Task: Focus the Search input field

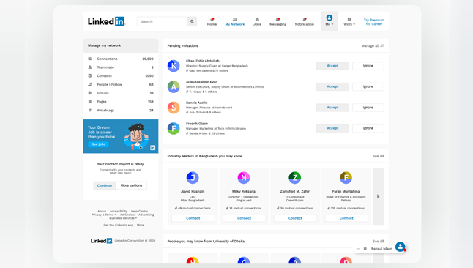Action: [163, 21]
